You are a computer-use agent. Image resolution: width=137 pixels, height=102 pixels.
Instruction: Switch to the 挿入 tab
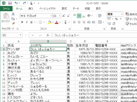(31, 8)
